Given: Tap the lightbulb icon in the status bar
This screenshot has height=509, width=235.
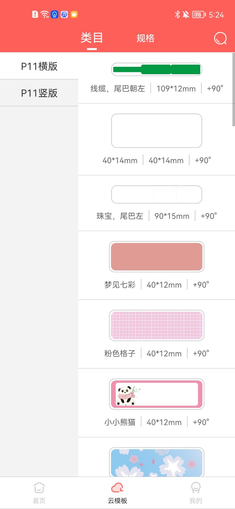Looking at the screenshot, I should pyautogui.click(x=54, y=14).
